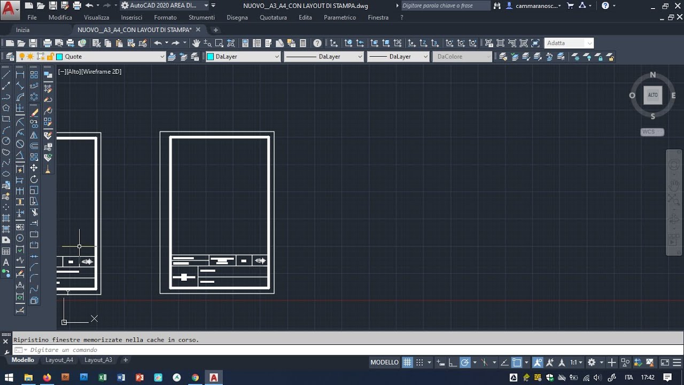Click the search binoculars icon in title bar
The height and width of the screenshot is (385, 684).
coord(498,6)
